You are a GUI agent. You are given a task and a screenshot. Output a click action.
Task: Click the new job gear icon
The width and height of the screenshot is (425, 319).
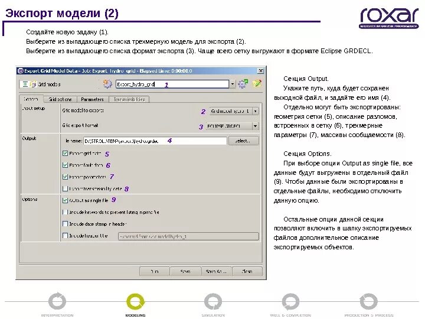tap(107, 84)
